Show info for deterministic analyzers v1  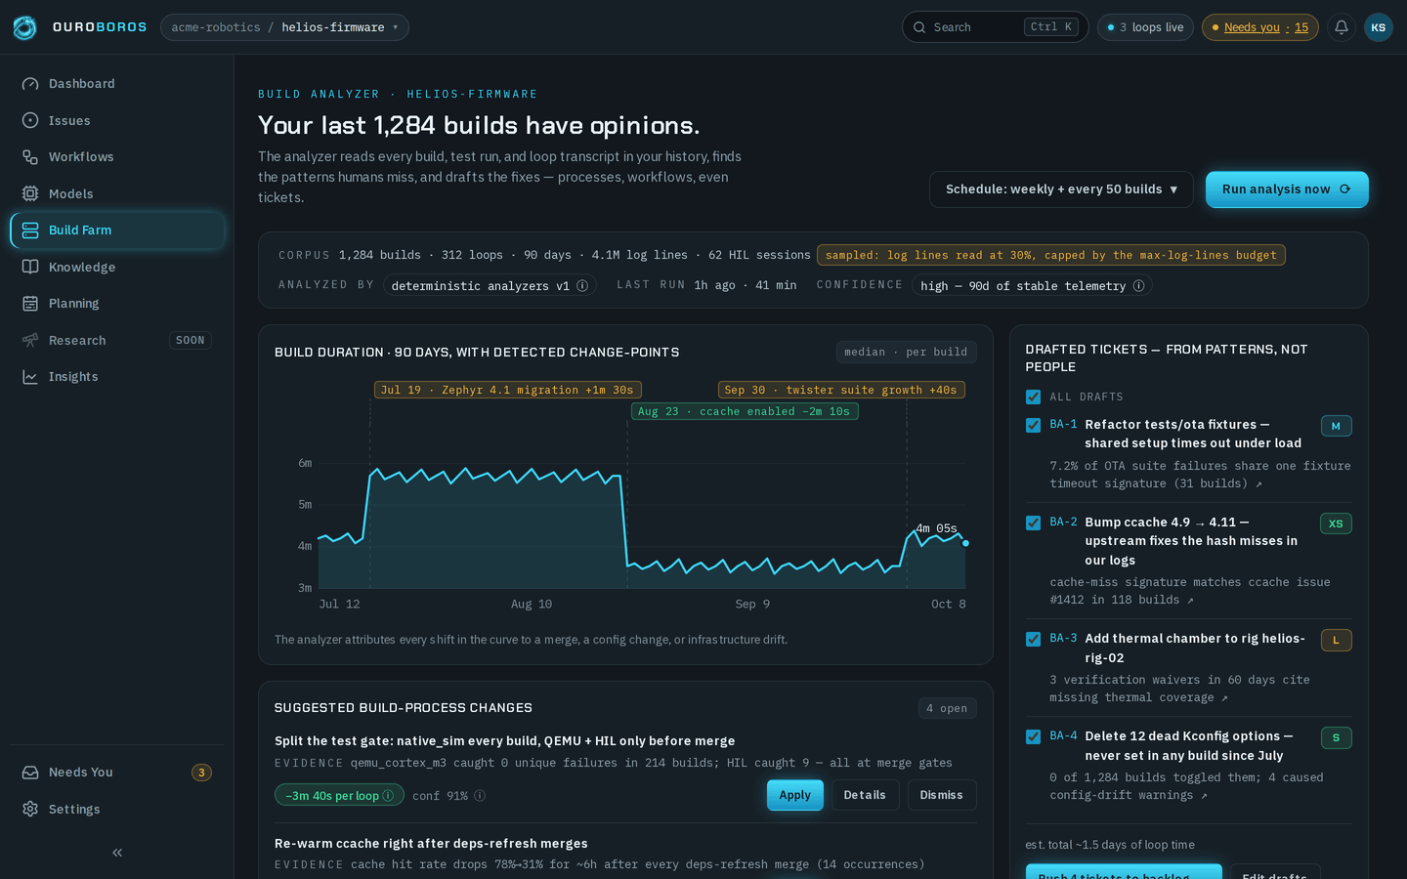pos(582,286)
